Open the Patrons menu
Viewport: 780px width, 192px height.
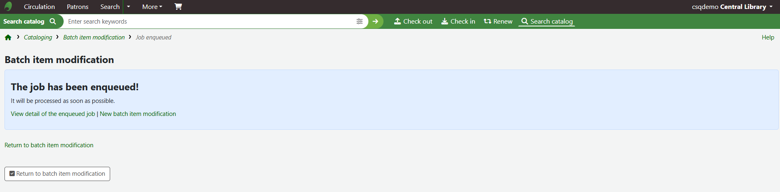(78, 7)
